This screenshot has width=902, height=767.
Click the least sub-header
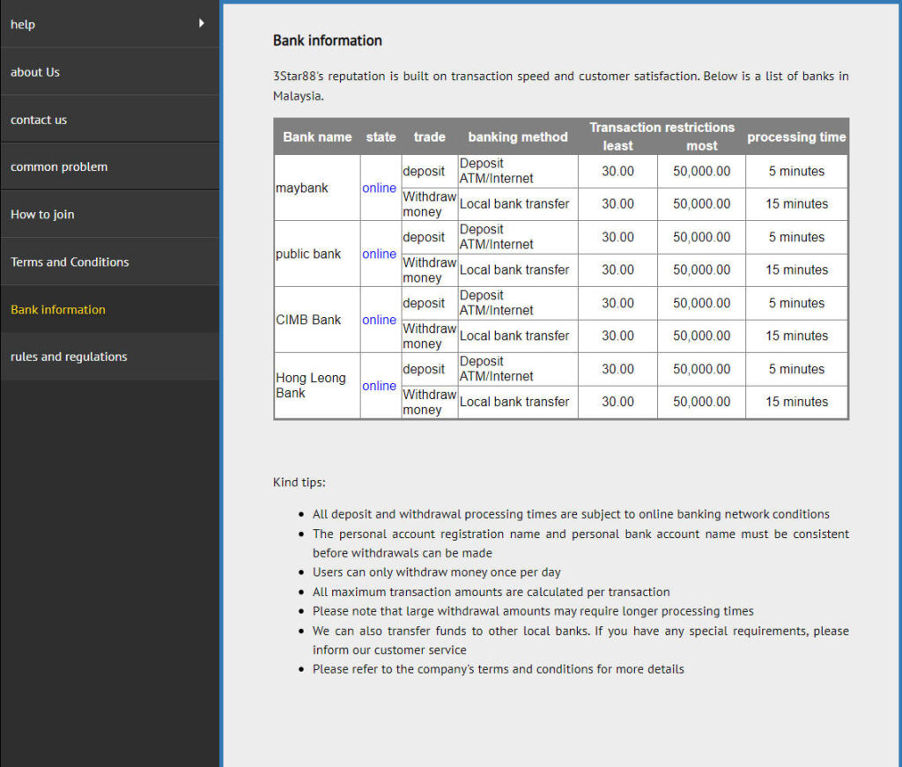point(617,146)
